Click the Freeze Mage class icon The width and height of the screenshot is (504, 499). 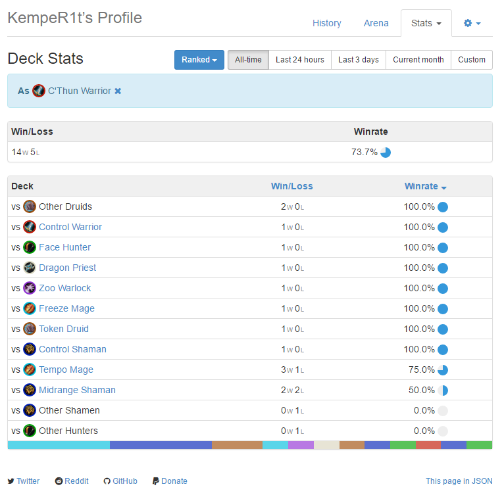click(x=30, y=308)
